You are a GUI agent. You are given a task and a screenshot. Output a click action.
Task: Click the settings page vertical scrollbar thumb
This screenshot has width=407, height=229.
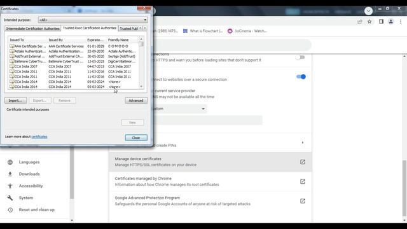tap(404, 188)
